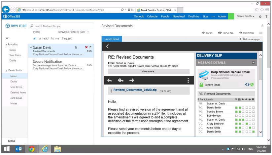Click the Reply button in reading pane
The height and width of the screenshot is (155, 272).
click(207, 33)
